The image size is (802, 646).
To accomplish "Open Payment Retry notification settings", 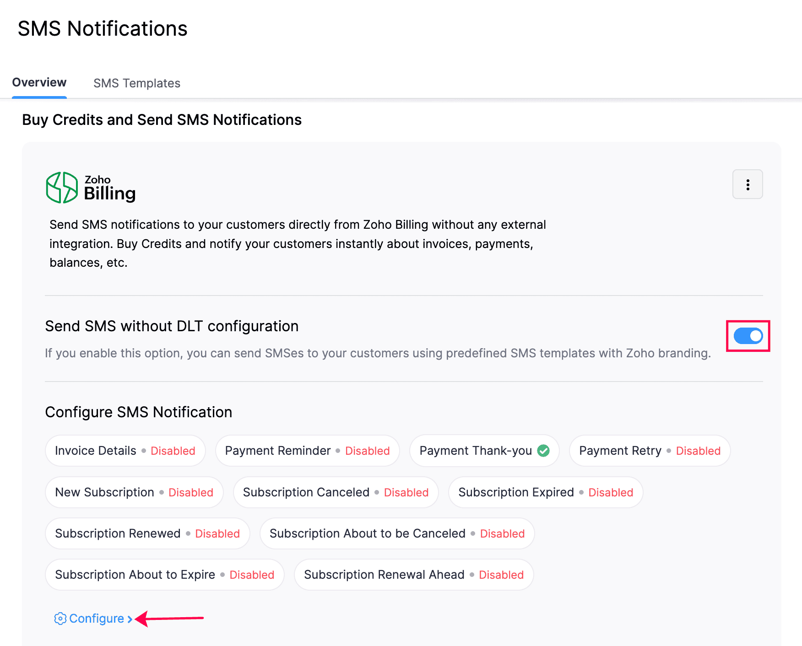I will (x=649, y=450).
